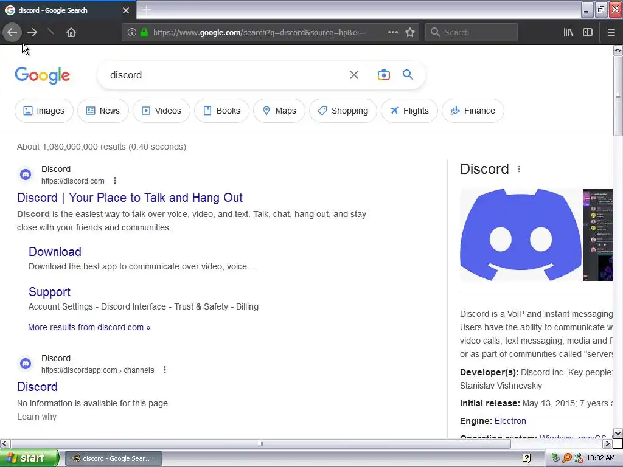Open 'Discord | Your Place to Talk and Hang Out'
Viewport: 623px width, 467px height.
tap(130, 198)
